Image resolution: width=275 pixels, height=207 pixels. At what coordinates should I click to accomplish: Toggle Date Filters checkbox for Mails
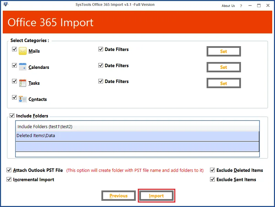pos(101,49)
